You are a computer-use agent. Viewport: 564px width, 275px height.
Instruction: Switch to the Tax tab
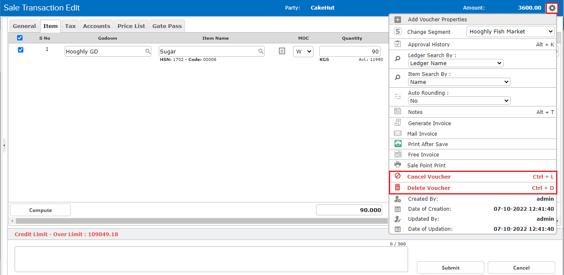(x=70, y=26)
